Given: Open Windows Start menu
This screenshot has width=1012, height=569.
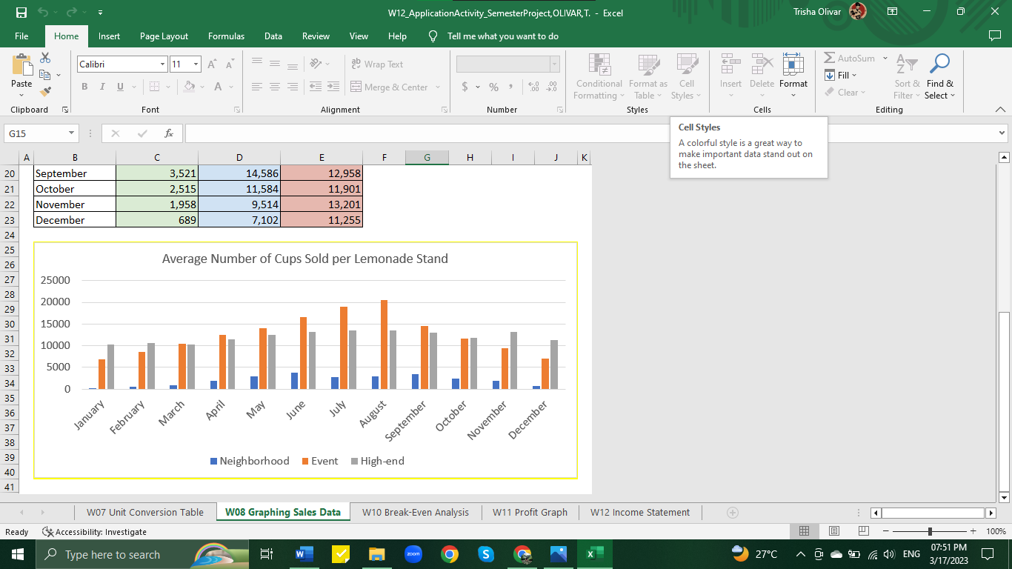Looking at the screenshot, I should pos(17,553).
